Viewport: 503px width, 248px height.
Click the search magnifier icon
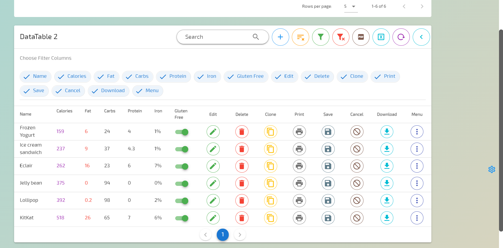pyautogui.click(x=256, y=37)
